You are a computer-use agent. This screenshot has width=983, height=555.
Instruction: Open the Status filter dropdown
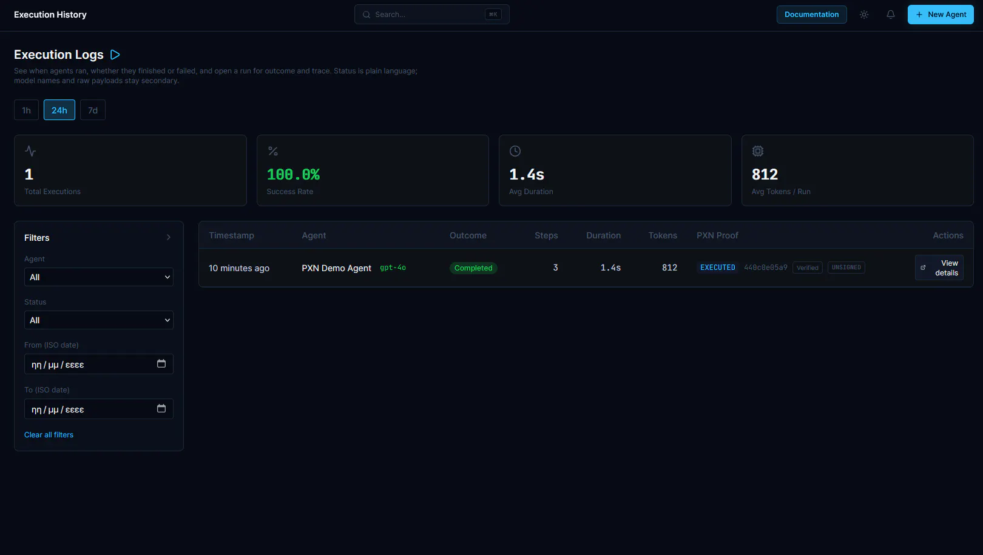click(99, 320)
